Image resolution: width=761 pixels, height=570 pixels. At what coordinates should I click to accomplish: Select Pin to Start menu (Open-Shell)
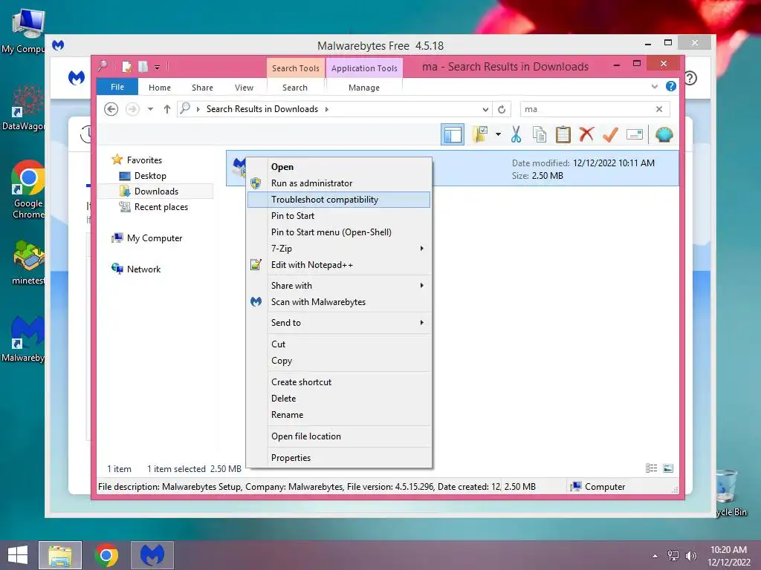tap(339, 232)
